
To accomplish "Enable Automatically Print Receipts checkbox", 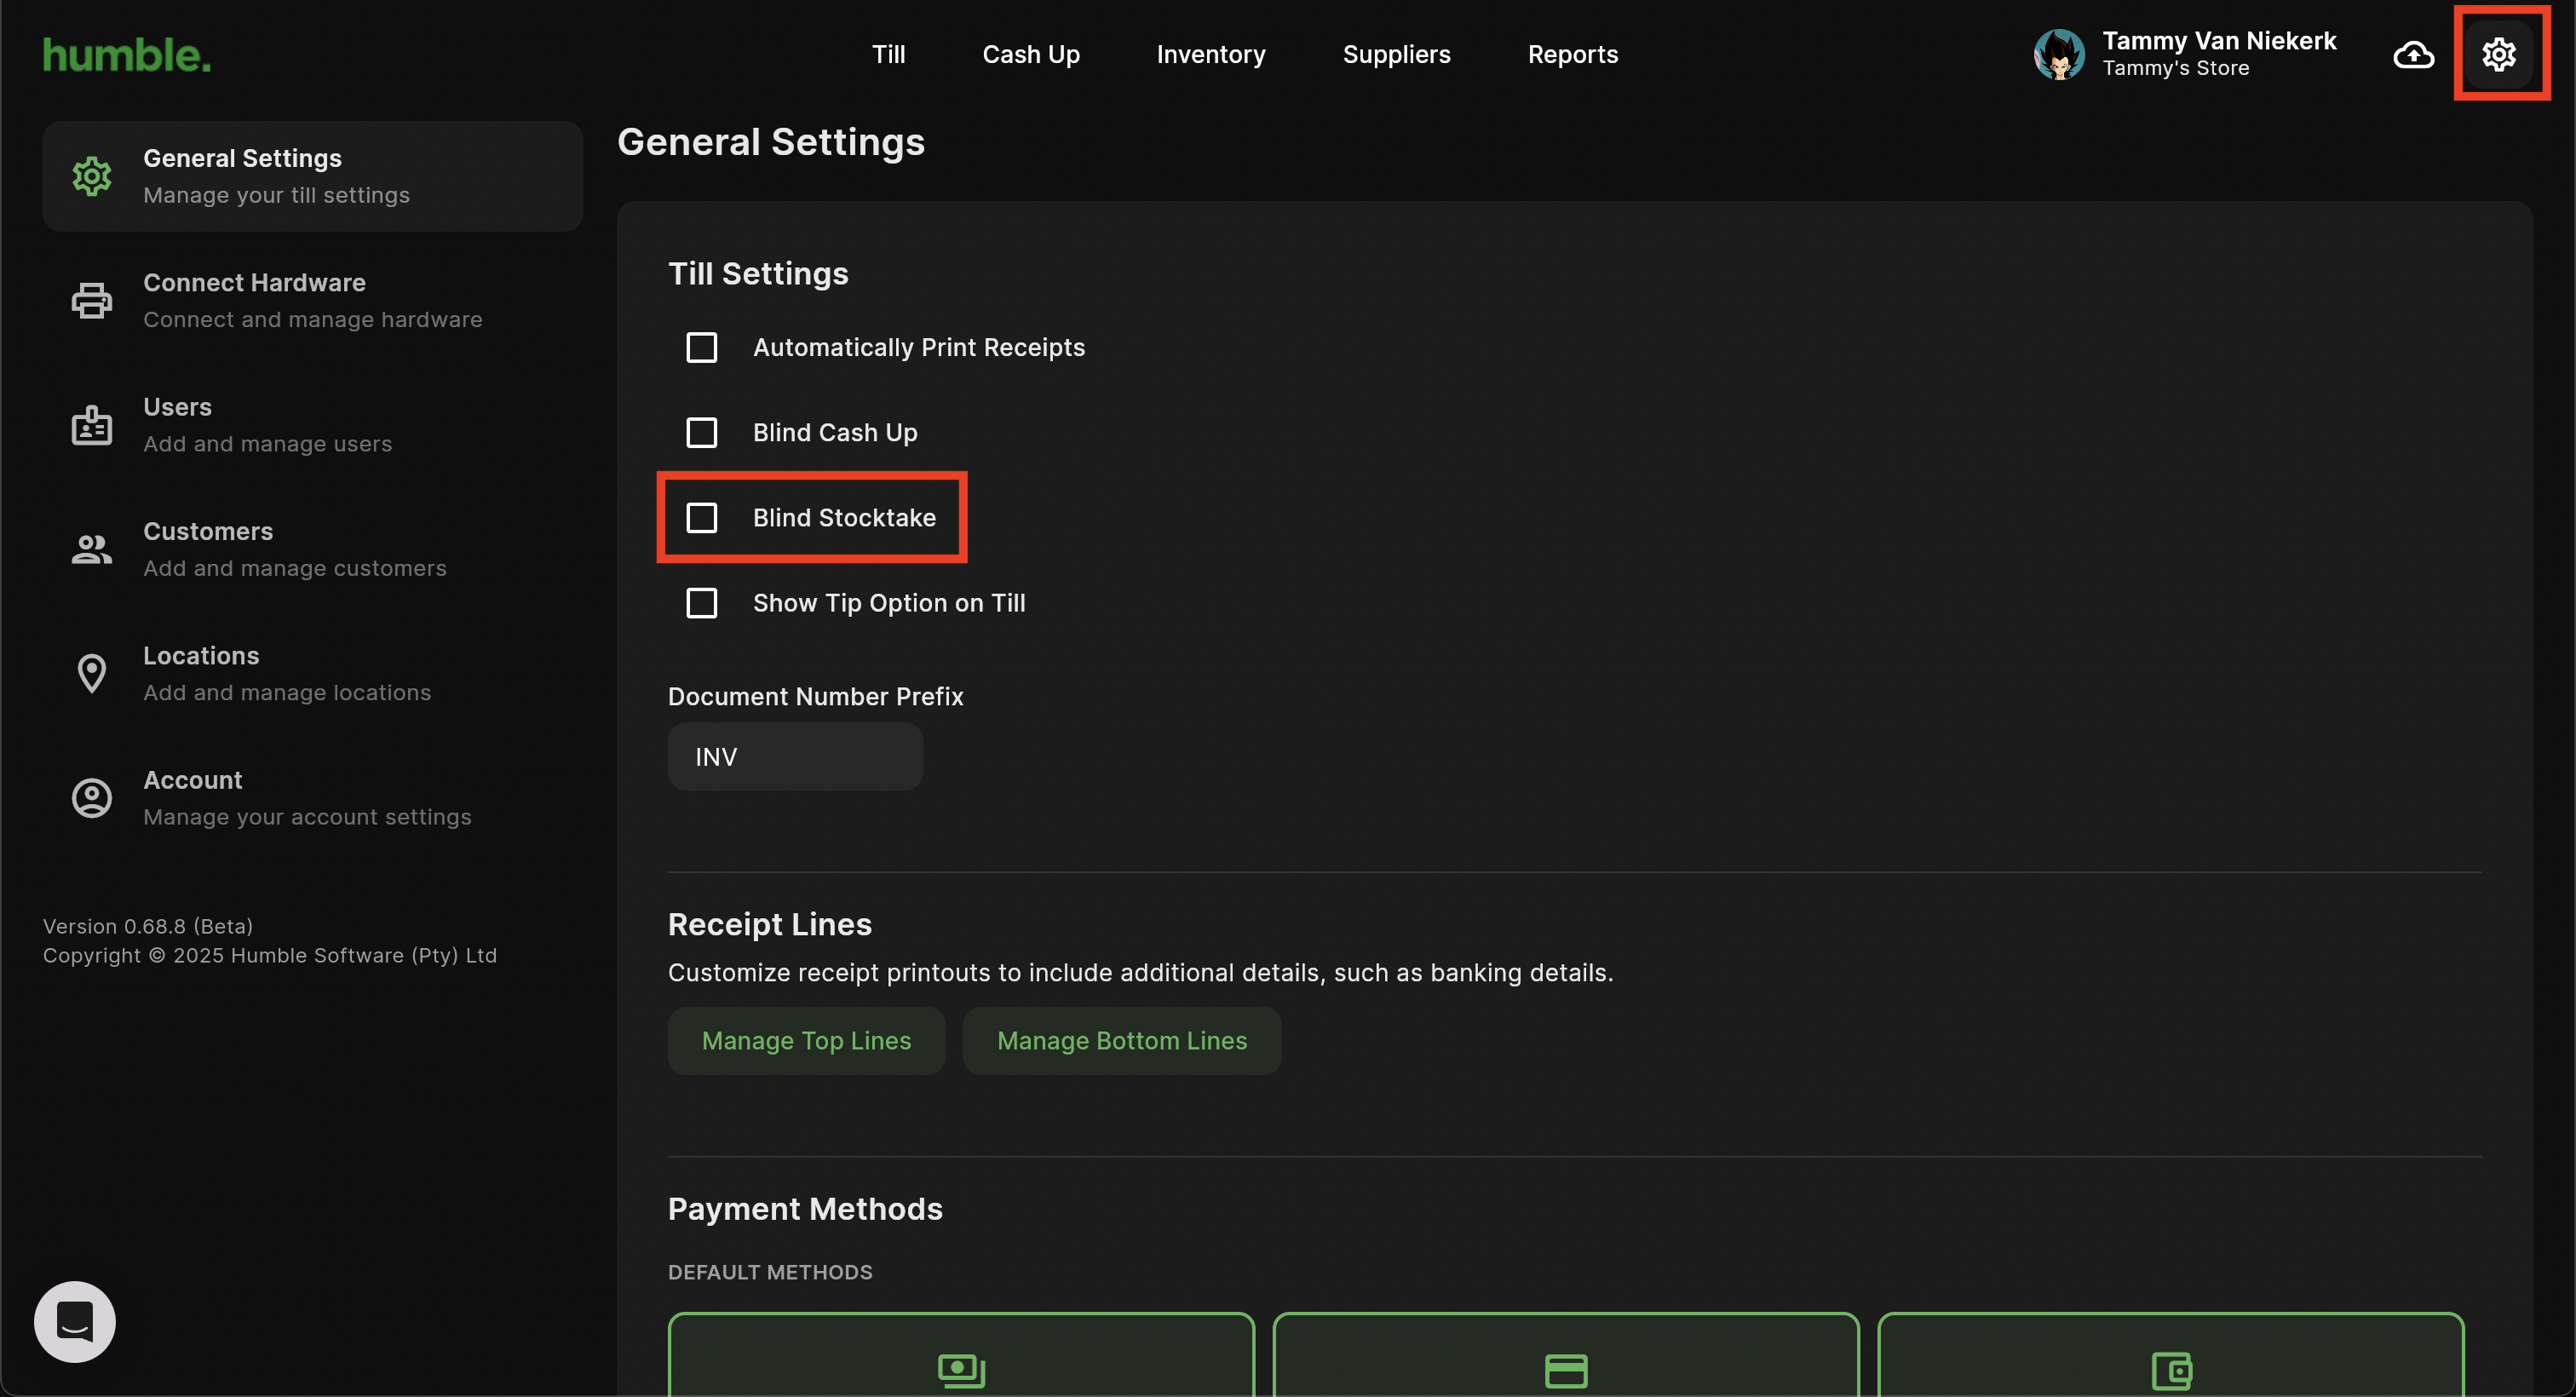I will tap(702, 347).
